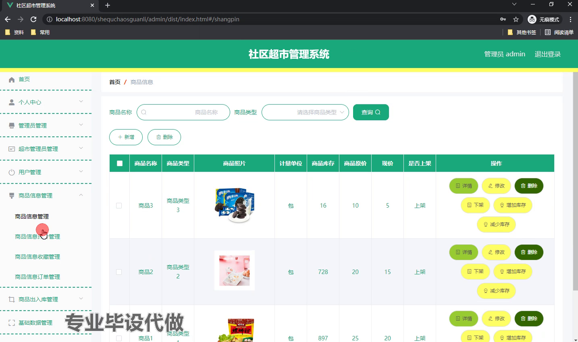The width and height of the screenshot is (578, 342).
Task: Open the 阅读清单 reading list
Action: [x=559, y=32]
